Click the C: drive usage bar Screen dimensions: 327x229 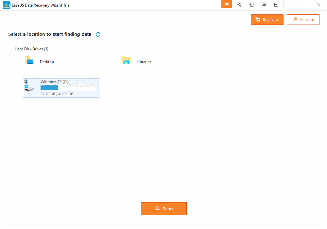(69, 88)
